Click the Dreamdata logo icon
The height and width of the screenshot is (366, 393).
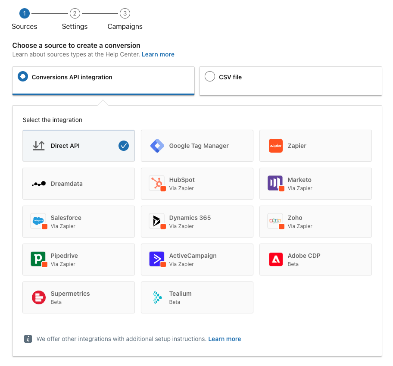coord(39,184)
